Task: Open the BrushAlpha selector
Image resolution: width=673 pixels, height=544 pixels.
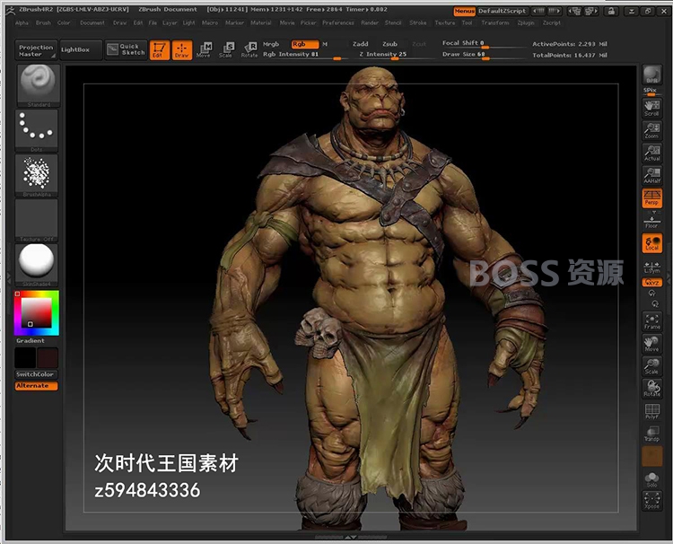Action: [x=37, y=175]
